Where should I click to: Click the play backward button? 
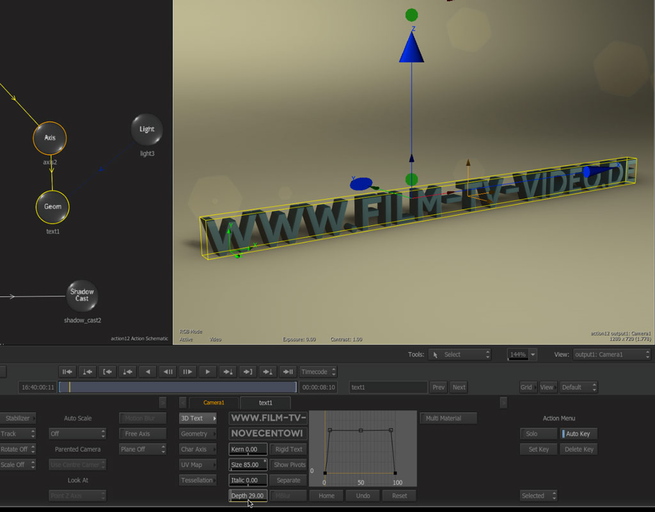148,372
